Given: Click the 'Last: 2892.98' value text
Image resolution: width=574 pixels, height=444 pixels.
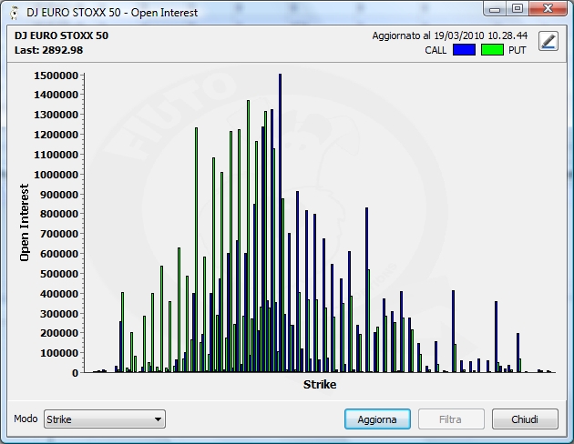Looking at the screenshot, I should [x=48, y=50].
